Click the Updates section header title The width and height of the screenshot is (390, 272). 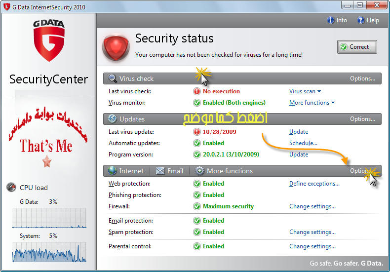132,119
